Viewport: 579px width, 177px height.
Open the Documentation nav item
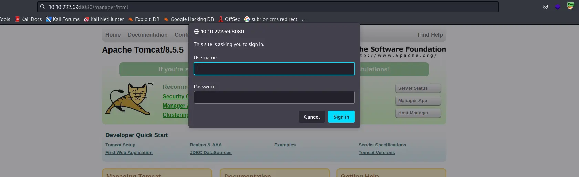(x=147, y=35)
